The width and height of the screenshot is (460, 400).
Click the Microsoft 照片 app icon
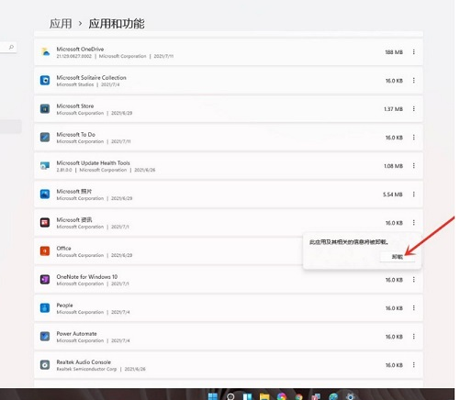point(45,194)
